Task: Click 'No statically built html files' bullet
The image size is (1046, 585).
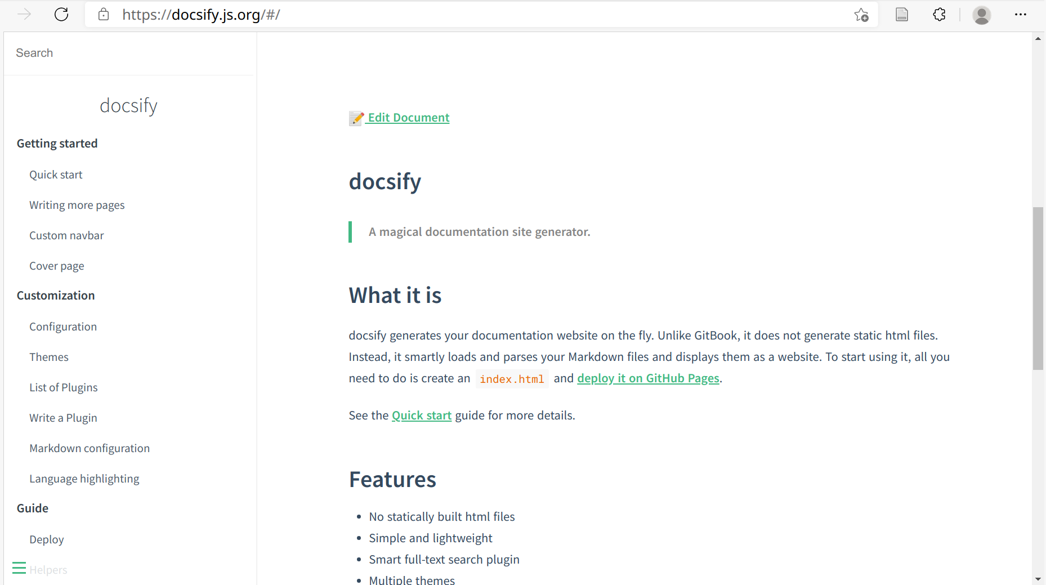Action: 442,517
